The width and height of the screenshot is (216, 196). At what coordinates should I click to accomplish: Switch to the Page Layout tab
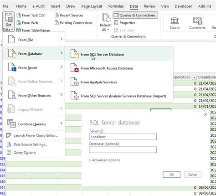(x=92, y=6)
